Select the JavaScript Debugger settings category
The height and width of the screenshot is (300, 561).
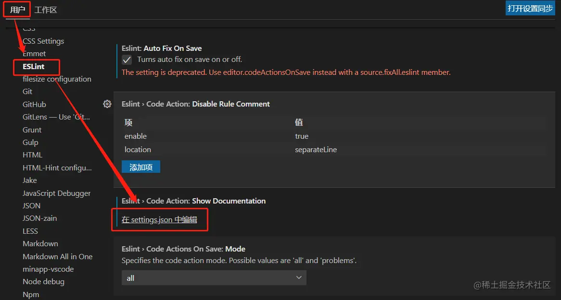click(56, 193)
